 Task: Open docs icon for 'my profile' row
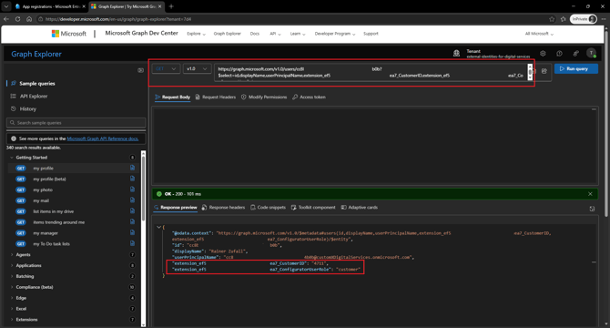pyautogui.click(x=132, y=168)
